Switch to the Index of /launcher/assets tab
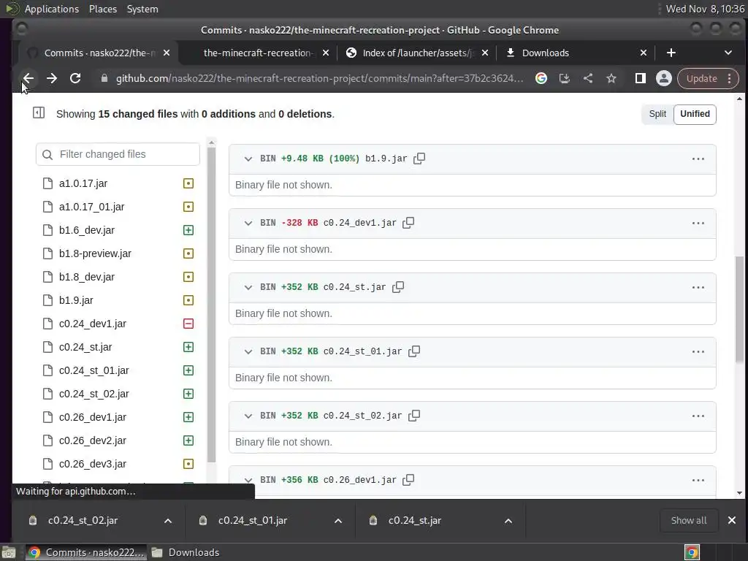 (x=417, y=53)
